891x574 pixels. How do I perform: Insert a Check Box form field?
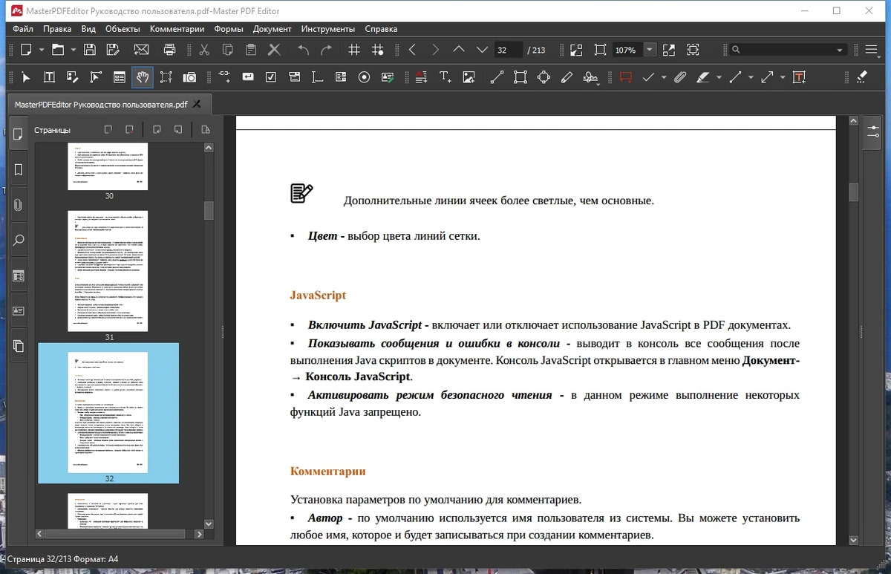coord(271,77)
